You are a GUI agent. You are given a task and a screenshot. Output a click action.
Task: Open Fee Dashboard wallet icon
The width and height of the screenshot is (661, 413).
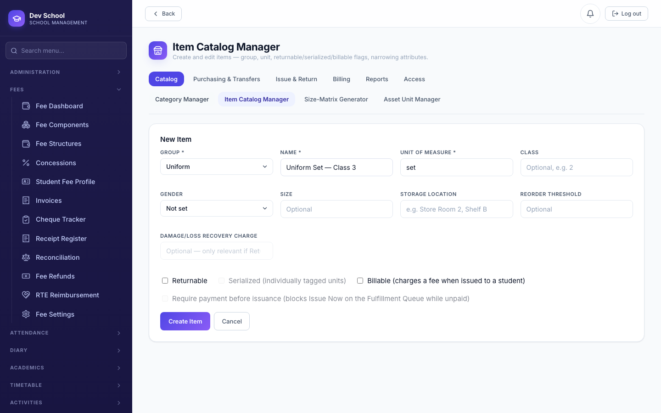[x=26, y=106]
